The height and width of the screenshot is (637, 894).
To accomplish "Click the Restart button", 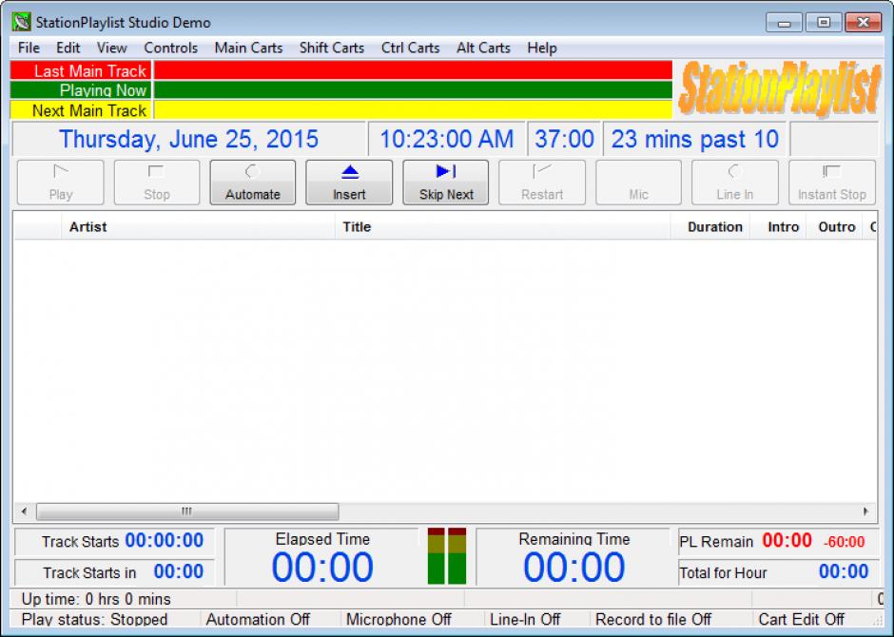I will (x=542, y=183).
